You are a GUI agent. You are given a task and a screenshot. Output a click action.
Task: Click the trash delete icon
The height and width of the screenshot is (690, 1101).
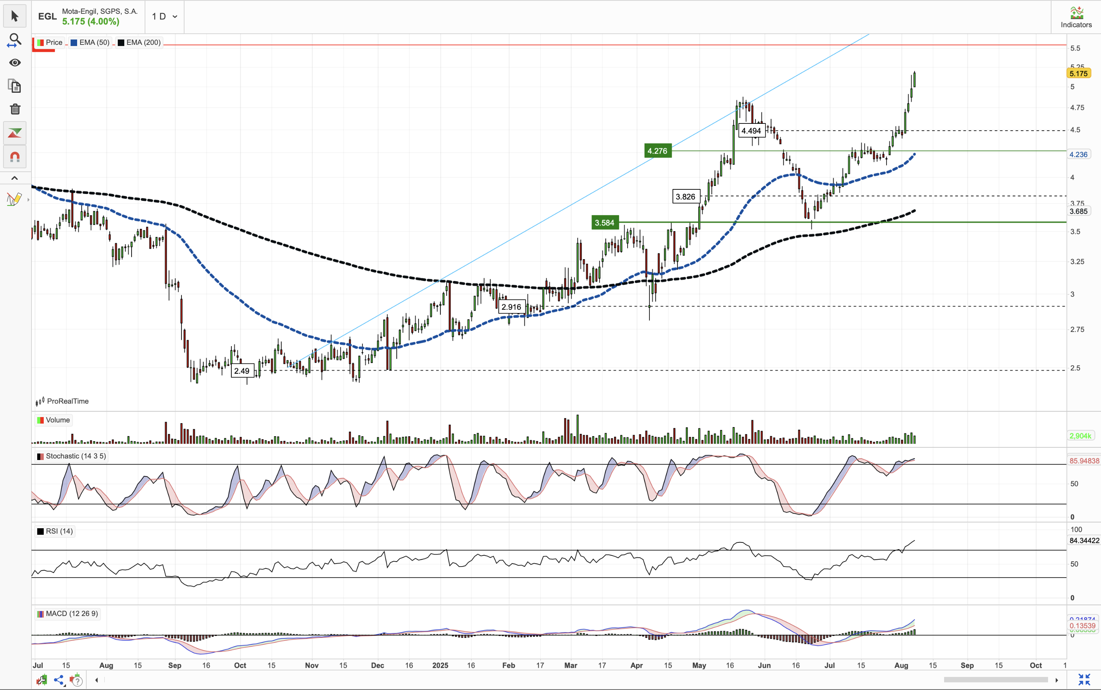[15, 109]
